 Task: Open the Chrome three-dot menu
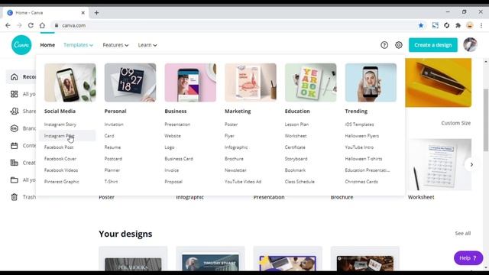tap(481, 25)
